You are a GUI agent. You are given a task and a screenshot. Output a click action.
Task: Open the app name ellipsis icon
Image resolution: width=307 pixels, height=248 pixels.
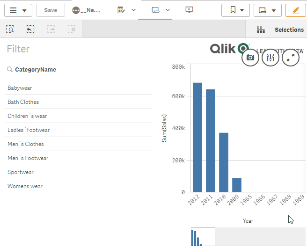point(76,10)
